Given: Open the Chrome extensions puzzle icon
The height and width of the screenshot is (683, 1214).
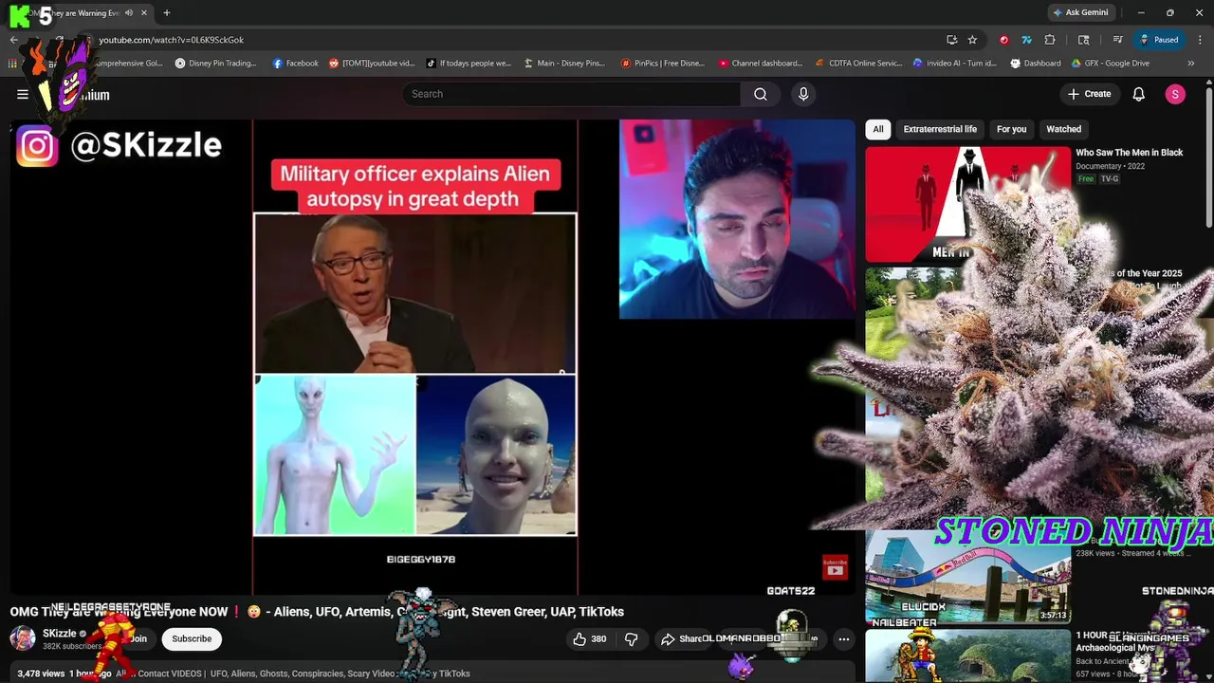Looking at the screenshot, I should [x=1050, y=40].
